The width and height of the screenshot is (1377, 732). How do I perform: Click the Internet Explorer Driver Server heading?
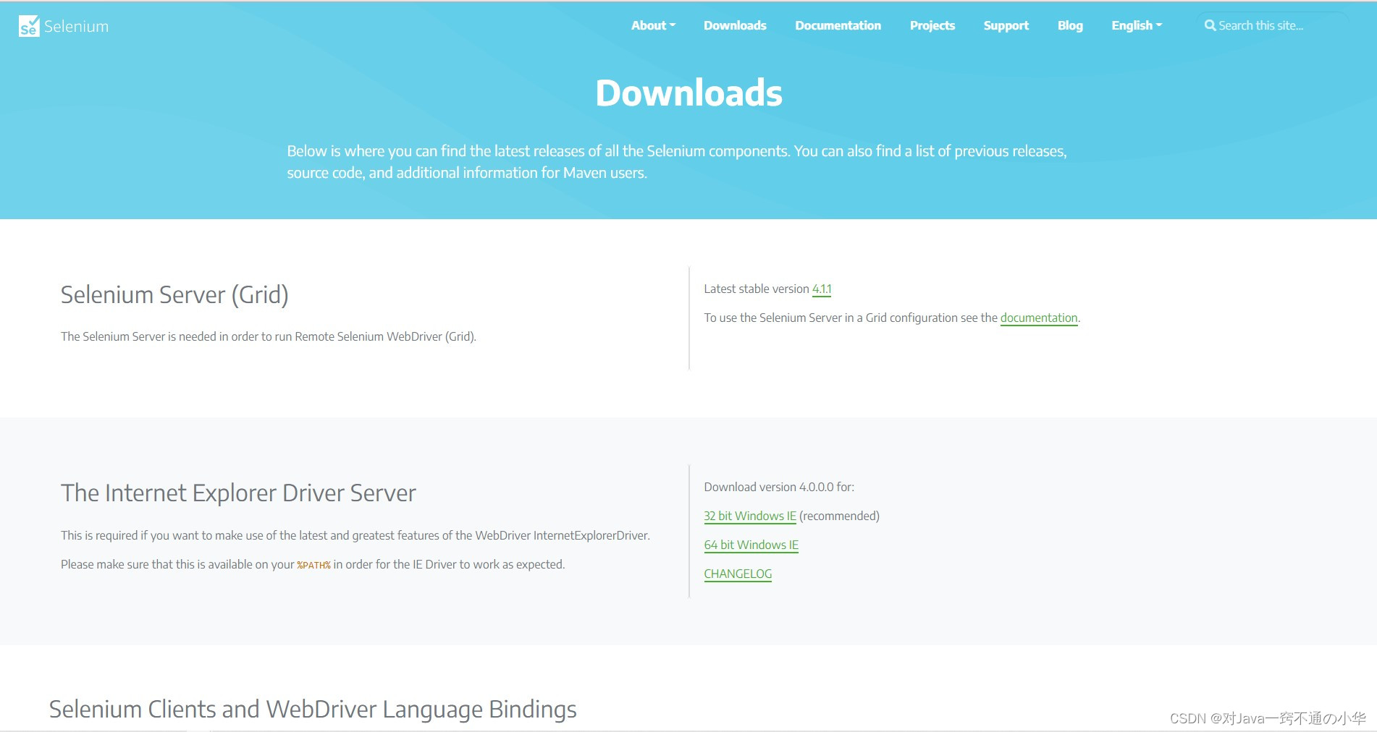pyautogui.click(x=238, y=493)
